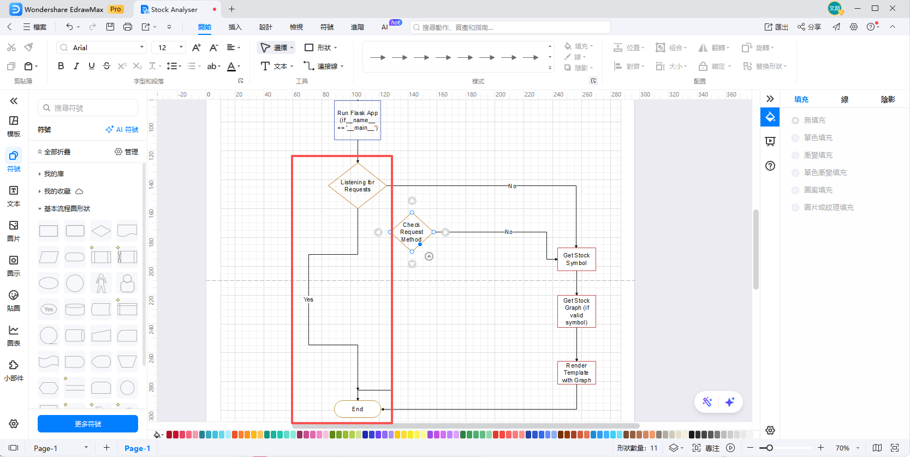Switch to the Insert ribbon tab
The width and height of the screenshot is (910, 457).
(235, 27)
